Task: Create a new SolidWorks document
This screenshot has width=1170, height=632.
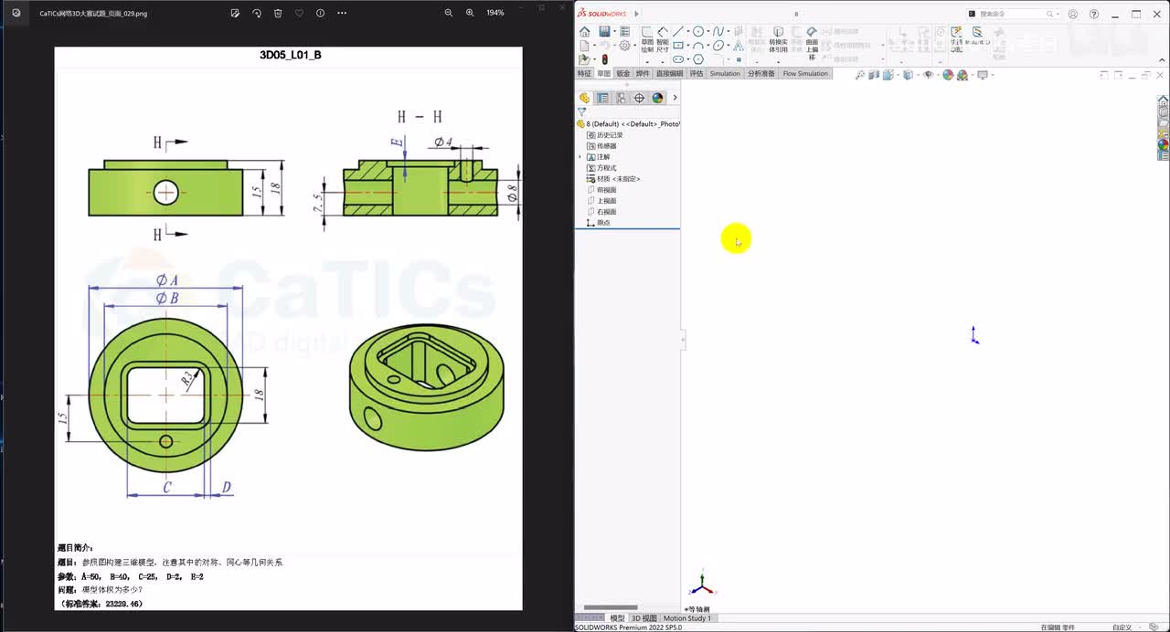Action: (x=584, y=45)
